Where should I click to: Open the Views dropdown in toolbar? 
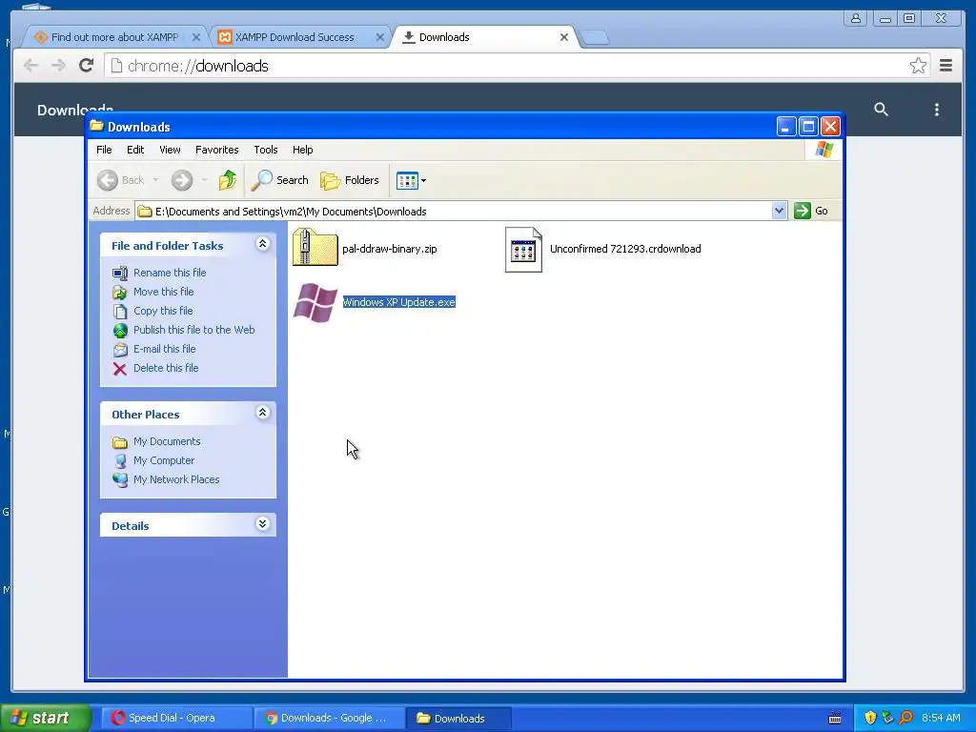(412, 180)
